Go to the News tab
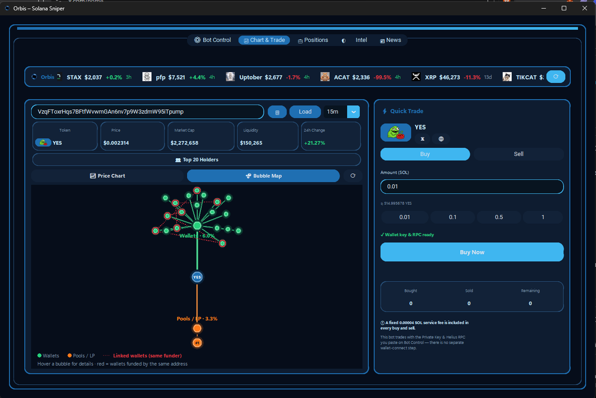 click(390, 40)
